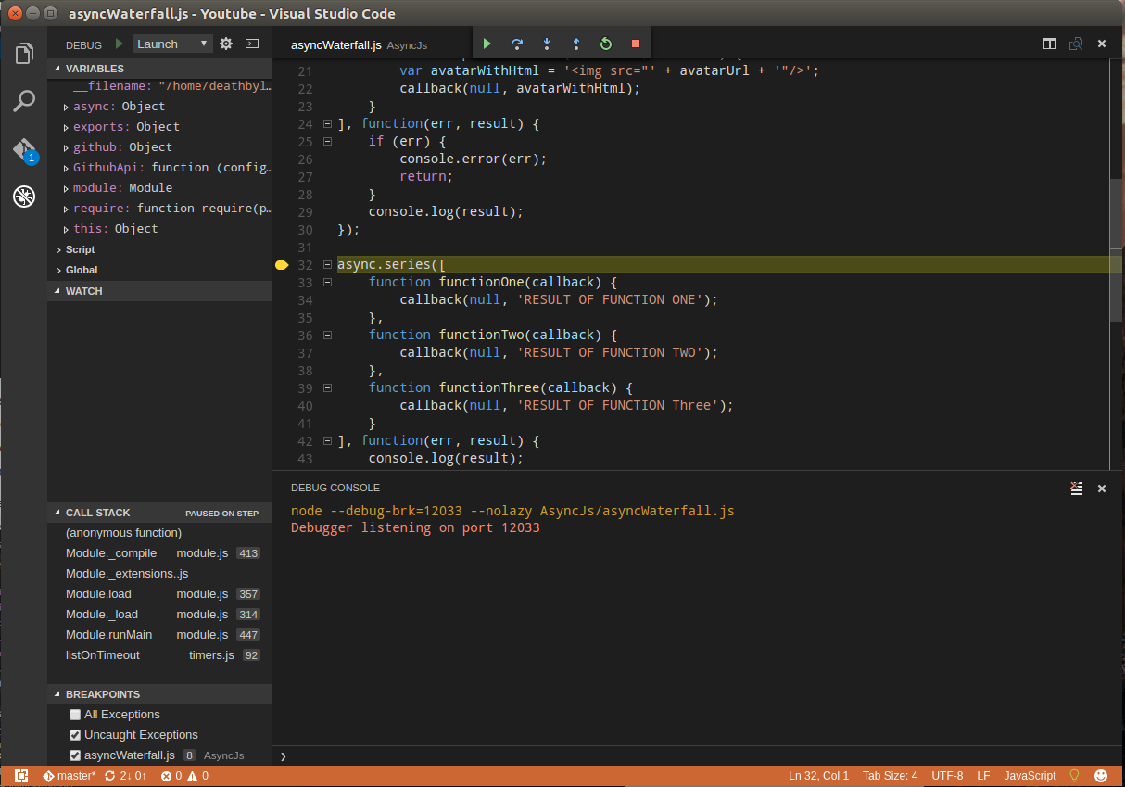1125x787 pixels.
Task: Start debugging with green play arrow
Action: pyautogui.click(x=120, y=44)
